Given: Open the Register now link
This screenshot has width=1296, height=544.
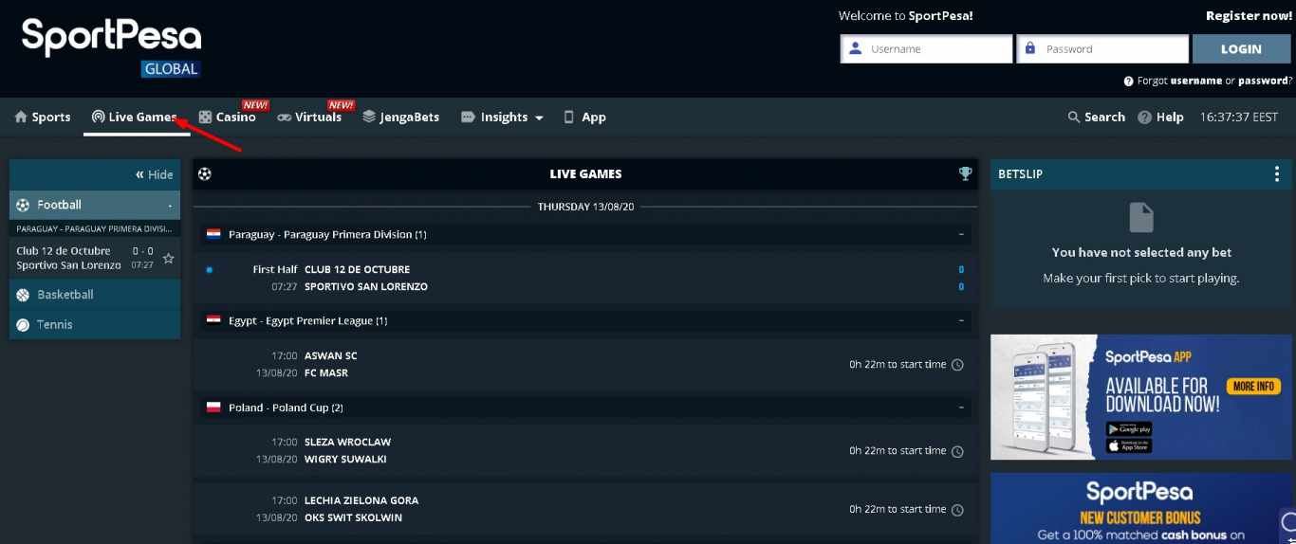Looking at the screenshot, I should click(x=1249, y=16).
